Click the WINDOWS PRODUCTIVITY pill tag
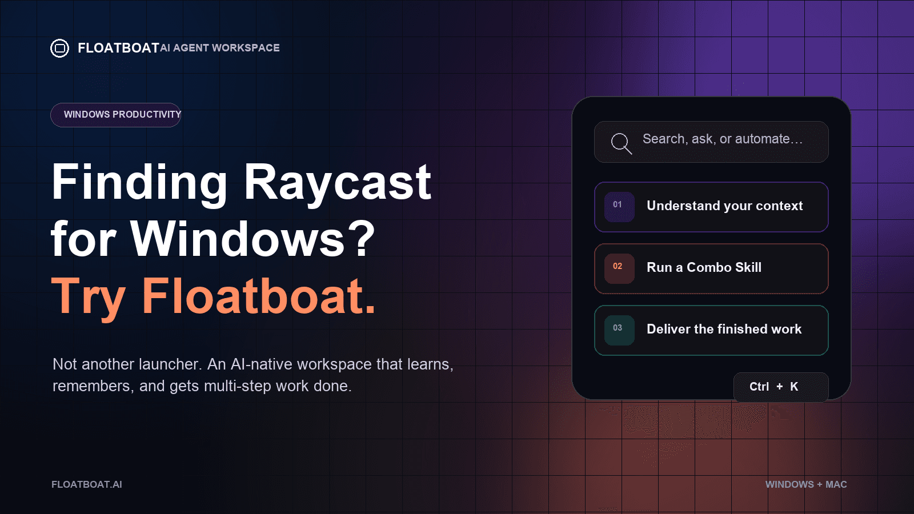The image size is (914, 514). (x=116, y=115)
